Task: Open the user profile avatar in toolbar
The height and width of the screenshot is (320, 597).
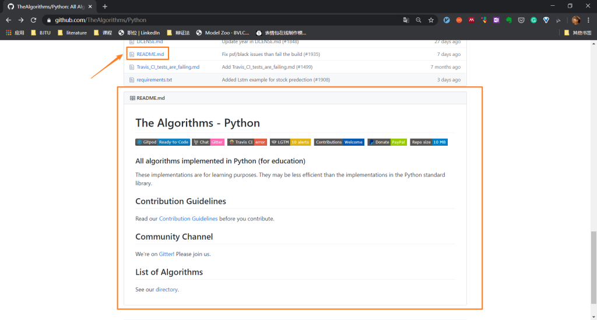Action: pyautogui.click(x=575, y=20)
